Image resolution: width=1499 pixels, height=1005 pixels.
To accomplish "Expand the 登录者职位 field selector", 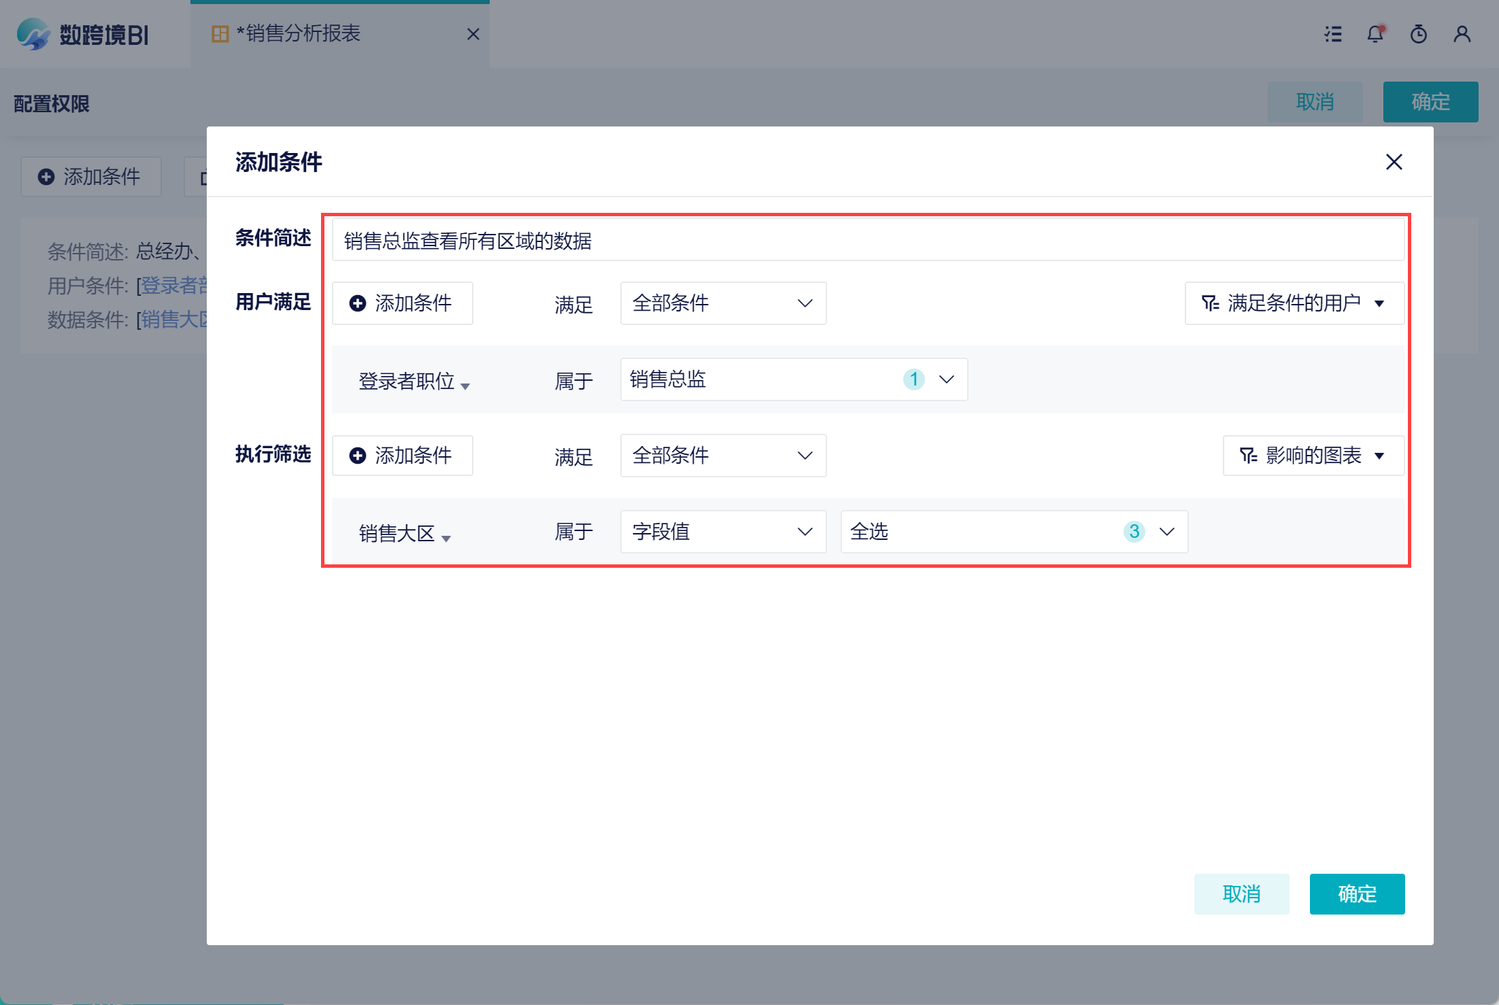I will [x=414, y=381].
